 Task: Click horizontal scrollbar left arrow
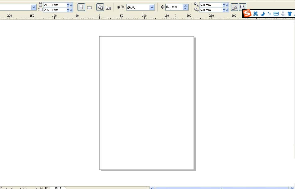(x=152, y=188)
